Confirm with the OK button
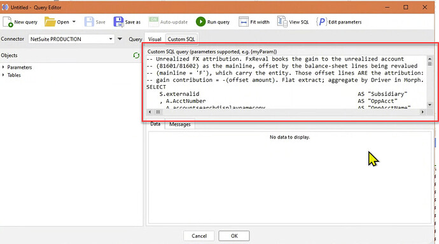Image resolution: width=439 pixels, height=244 pixels. point(234,236)
